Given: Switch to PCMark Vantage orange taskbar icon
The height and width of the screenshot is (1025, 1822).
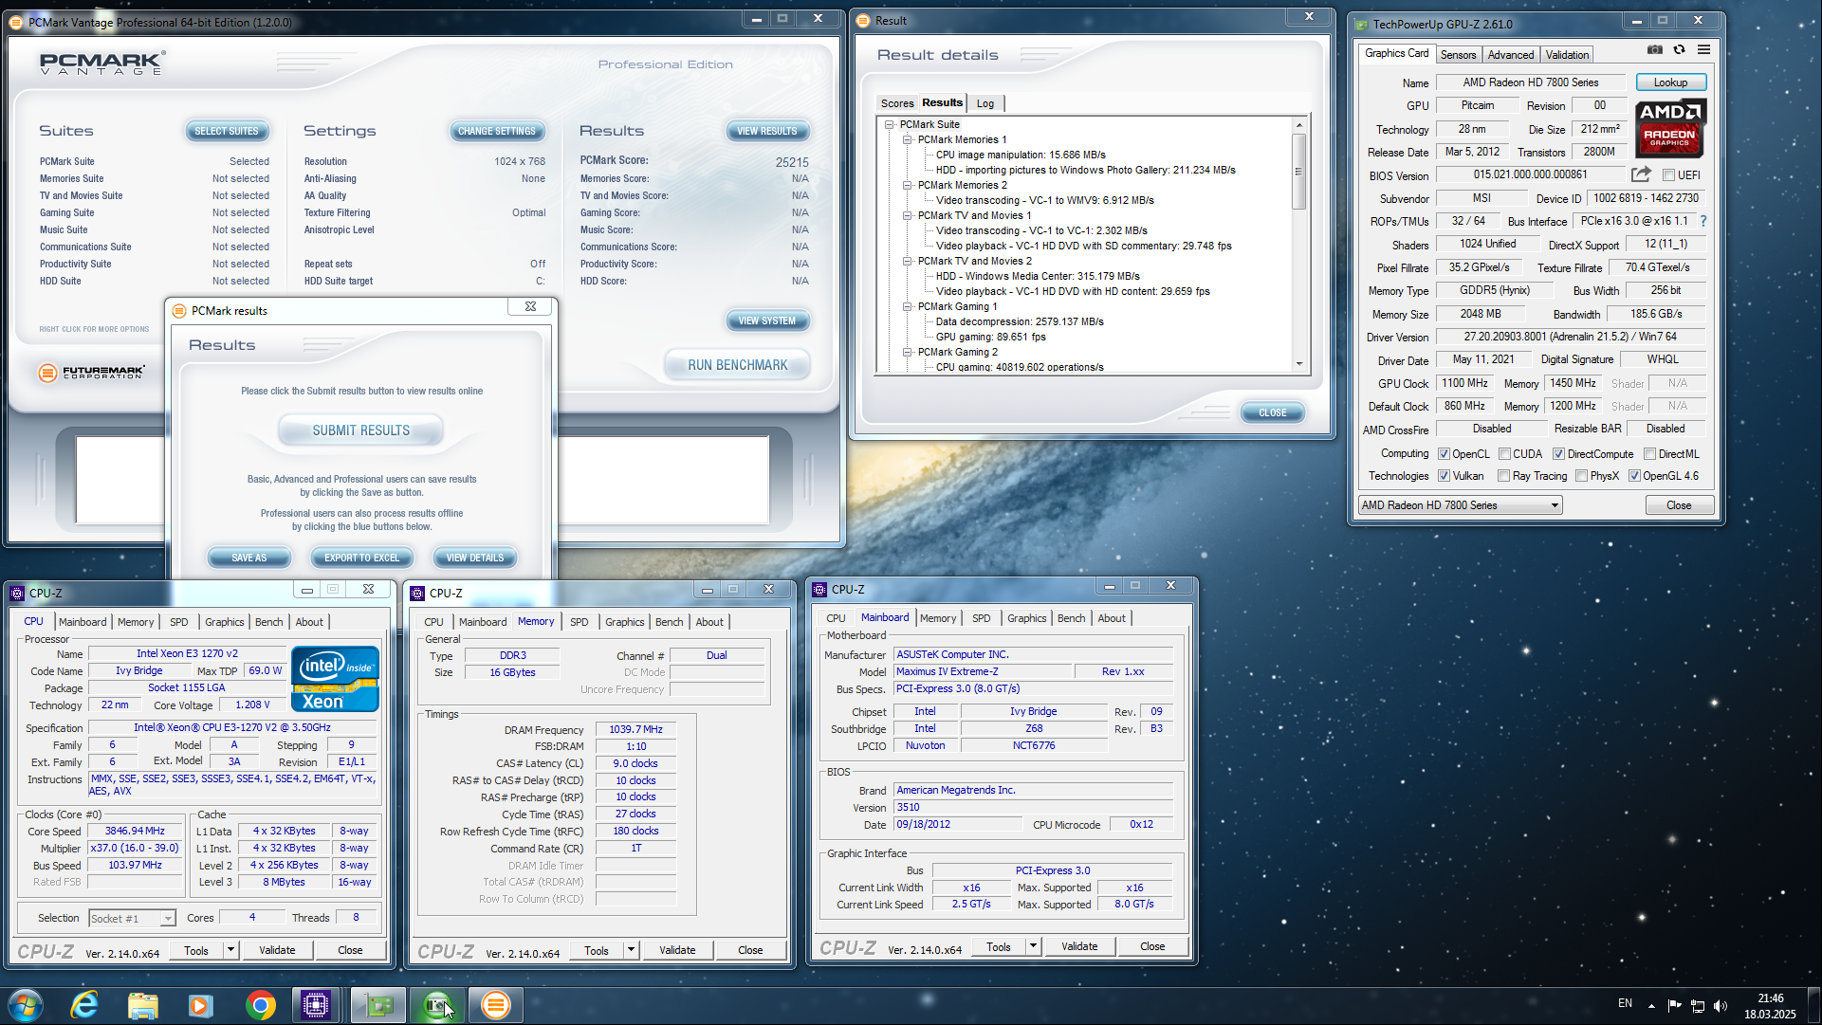Looking at the screenshot, I should click(x=495, y=1005).
